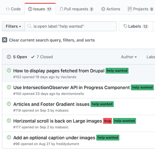This screenshot has width=155, height=152.
Task: Click the open icon beside 5 Open
Action: coord(9,57)
